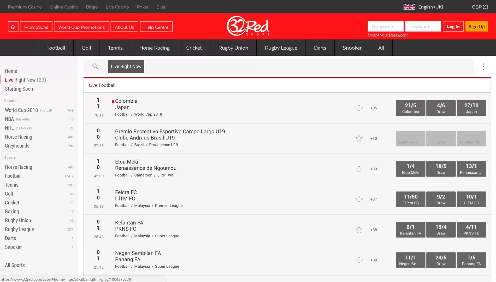The height and width of the screenshot is (282, 496).
Task: Bet 27/10 on Japan
Action: [471, 108]
